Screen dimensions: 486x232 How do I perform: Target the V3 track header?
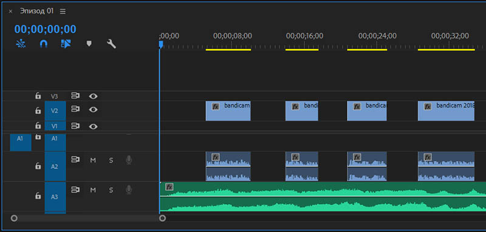pos(55,97)
